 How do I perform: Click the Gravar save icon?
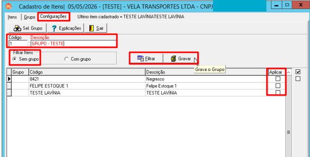(x=174, y=59)
